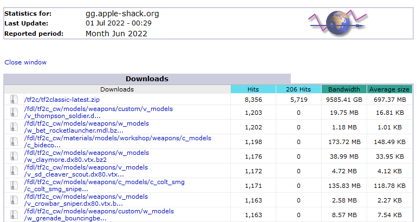Click archive icon beside tf2classic-latest.zip
417x222 pixels.
click(14, 100)
